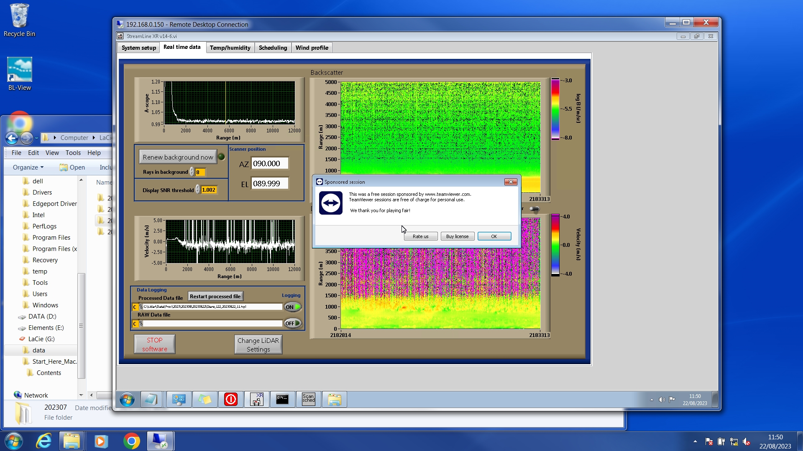
Task: Adjust Rays in background stepper arrows
Action: [x=192, y=172]
